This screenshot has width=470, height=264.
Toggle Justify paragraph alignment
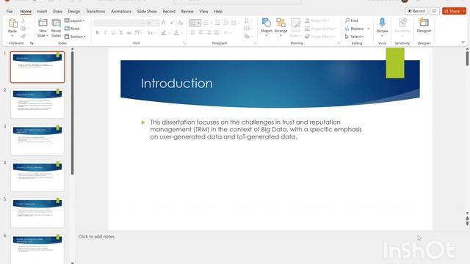[217, 32]
